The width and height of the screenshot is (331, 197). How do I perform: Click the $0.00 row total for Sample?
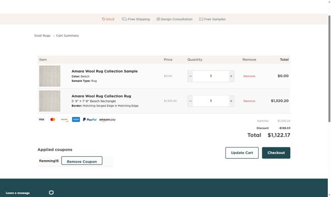[x=283, y=76]
